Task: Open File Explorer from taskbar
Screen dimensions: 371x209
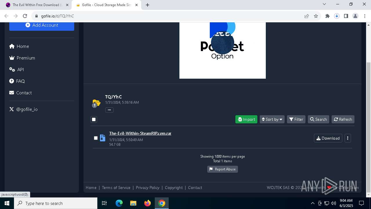Action: pyautogui.click(x=133, y=203)
